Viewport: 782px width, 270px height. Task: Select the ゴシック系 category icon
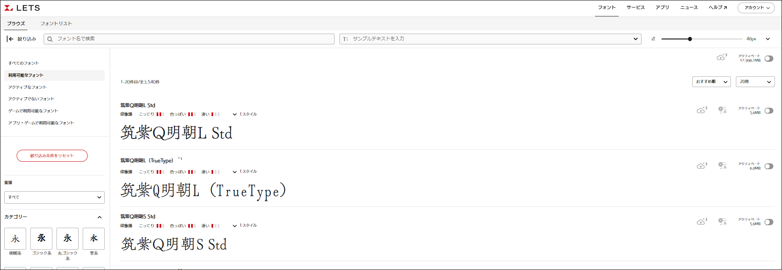click(x=42, y=238)
